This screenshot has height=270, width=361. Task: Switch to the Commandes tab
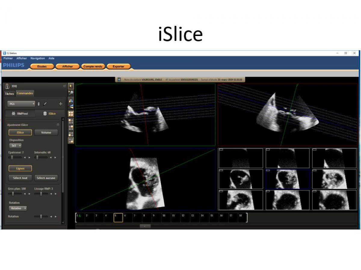(25, 93)
